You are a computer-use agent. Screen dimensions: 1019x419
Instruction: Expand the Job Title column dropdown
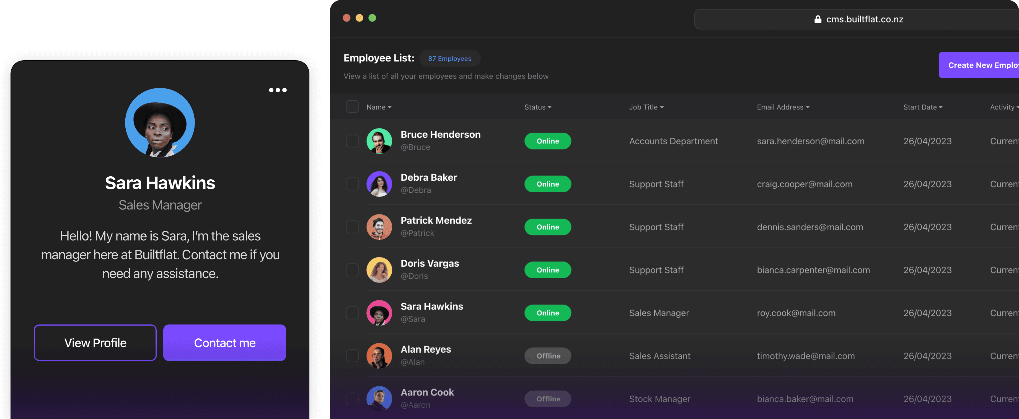[x=646, y=108]
